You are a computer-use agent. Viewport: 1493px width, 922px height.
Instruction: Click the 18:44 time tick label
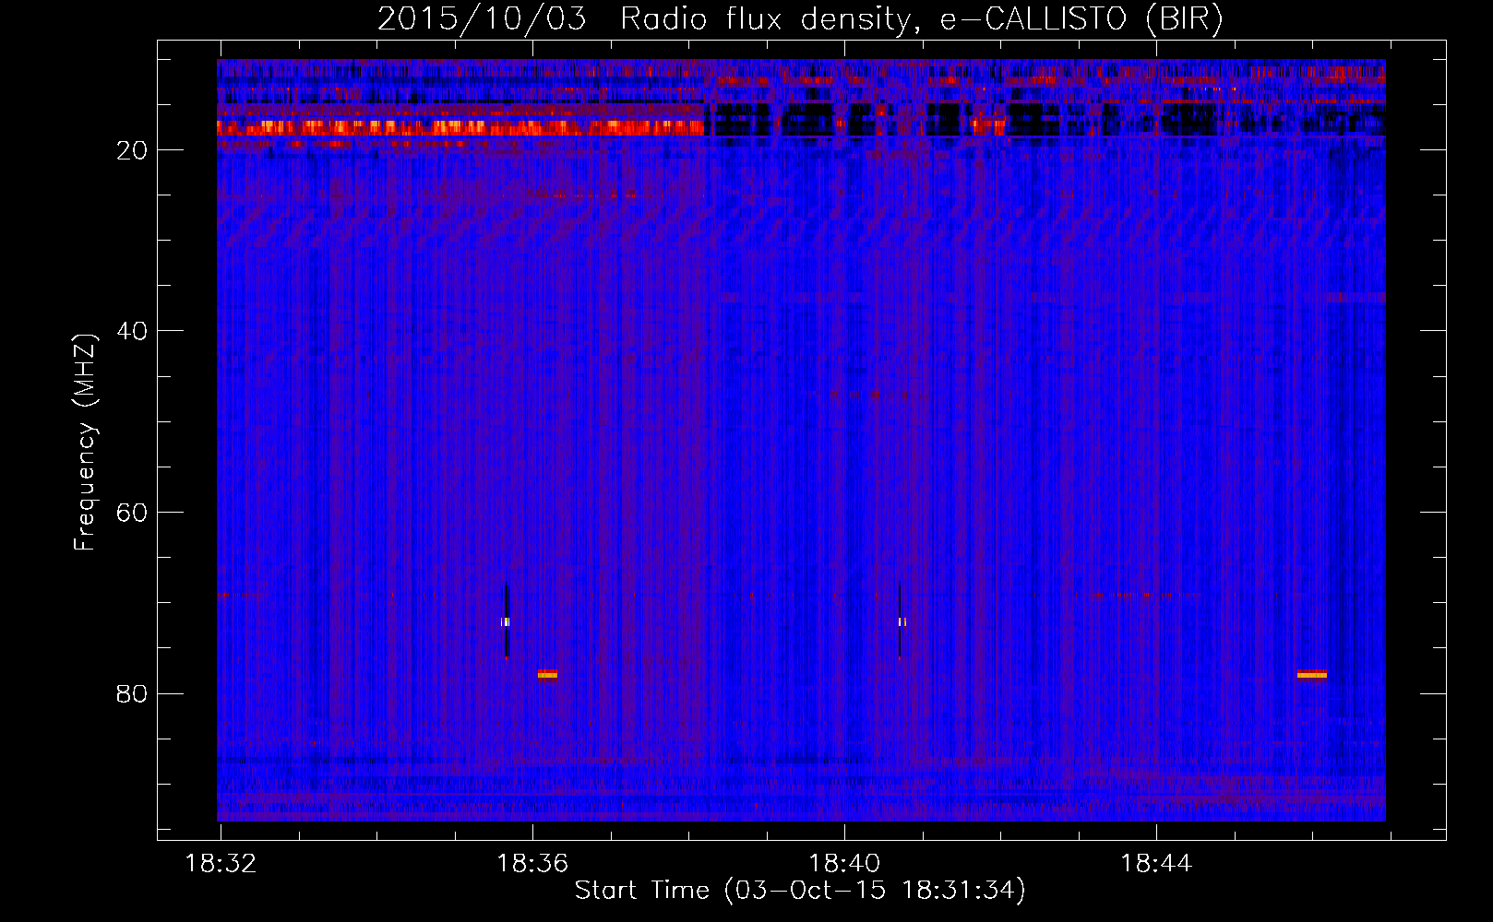click(1156, 864)
